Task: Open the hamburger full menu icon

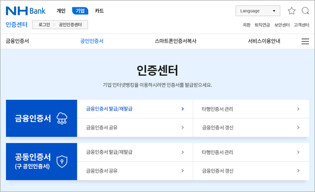Action: (305, 41)
